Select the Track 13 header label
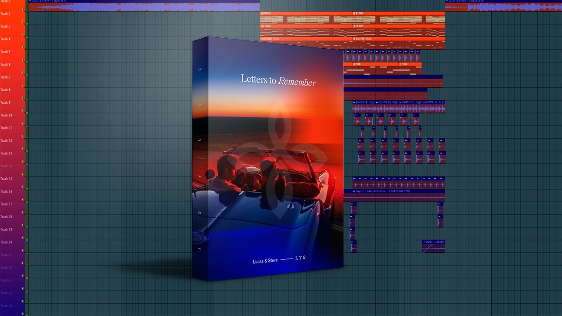The width and height of the screenshot is (562, 316). coord(6,154)
